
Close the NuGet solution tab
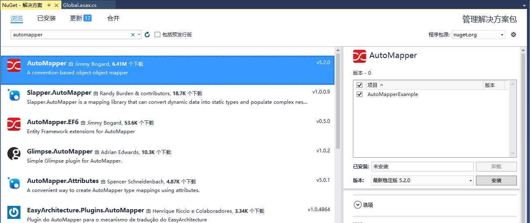pos(56,5)
